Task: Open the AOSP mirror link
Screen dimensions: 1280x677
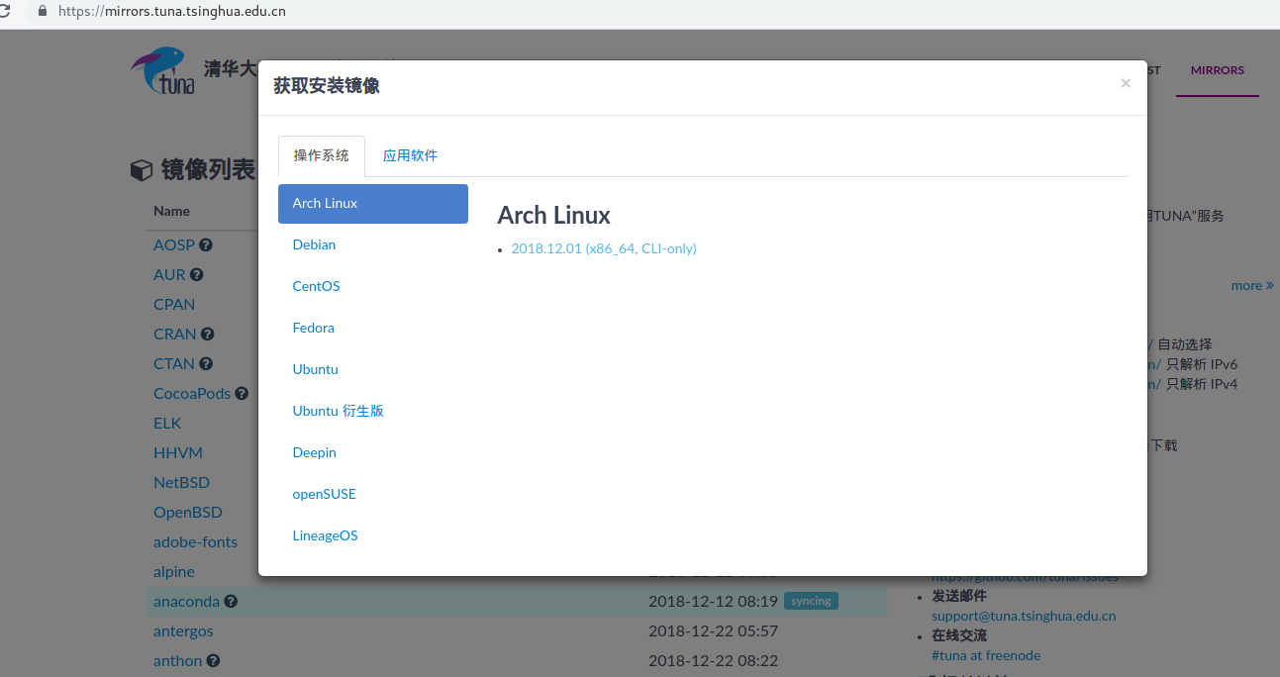Action: point(174,244)
